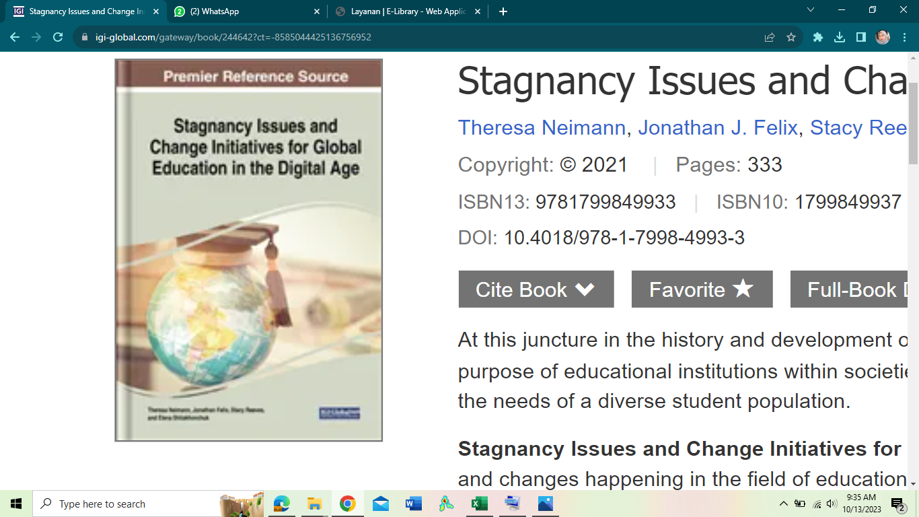
Task: Open Microsoft Edge from the taskbar
Action: point(281,504)
